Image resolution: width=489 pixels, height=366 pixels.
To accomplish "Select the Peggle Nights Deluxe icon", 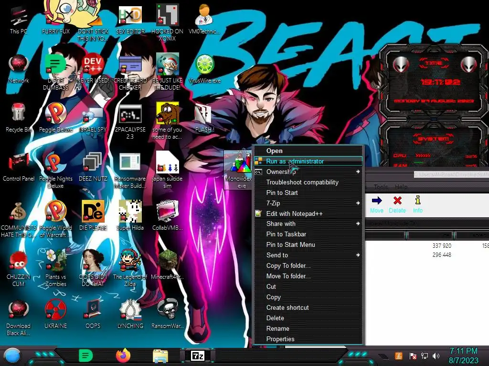I will tap(56, 170).
